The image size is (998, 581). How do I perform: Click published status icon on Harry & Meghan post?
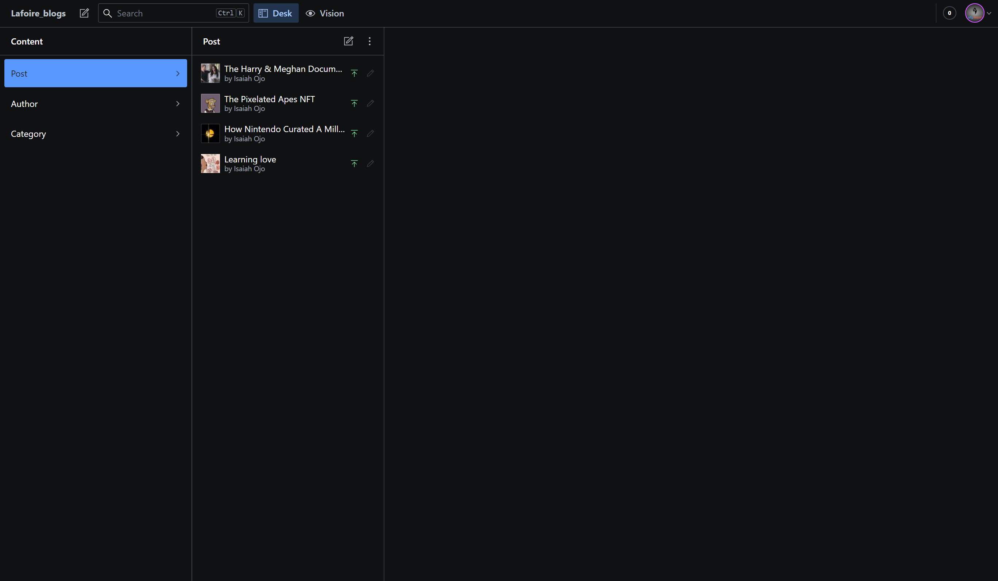tap(354, 73)
